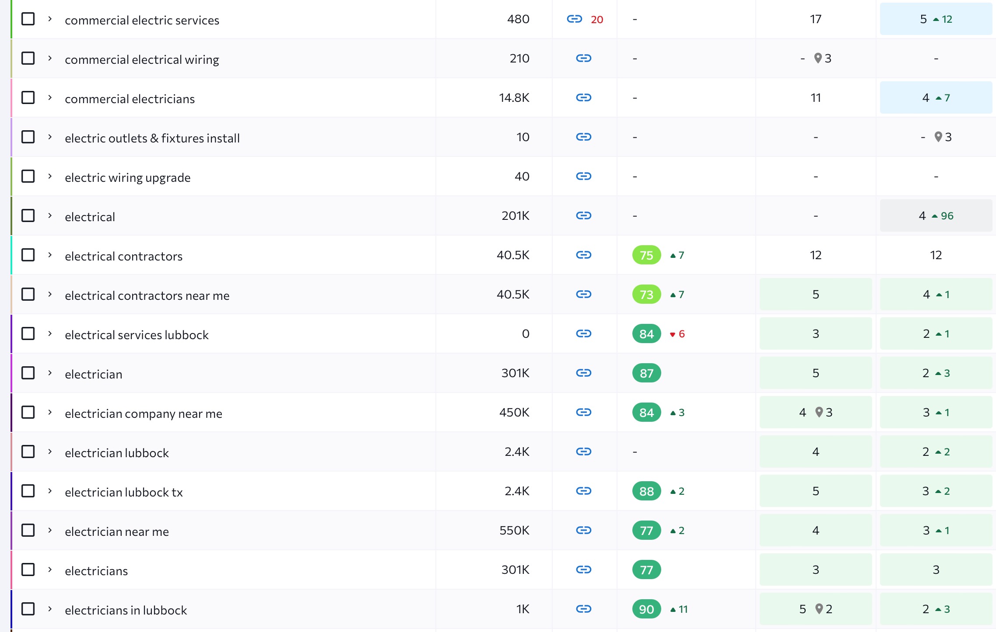Click the link icon for "electrician near me"
Image resolution: width=996 pixels, height=632 pixels.
[584, 530]
